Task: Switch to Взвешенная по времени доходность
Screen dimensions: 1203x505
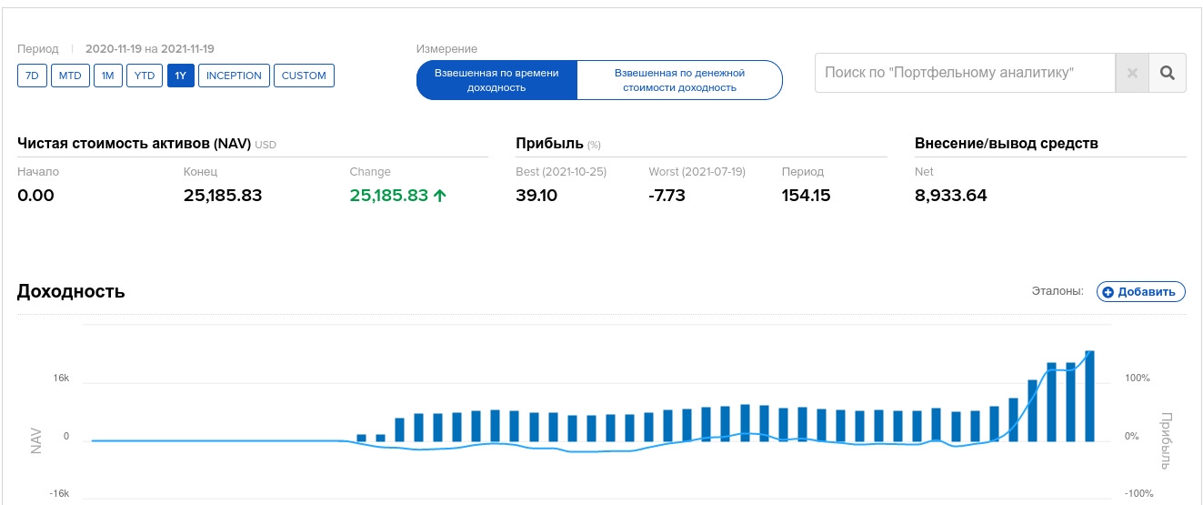Action: coord(496,80)
